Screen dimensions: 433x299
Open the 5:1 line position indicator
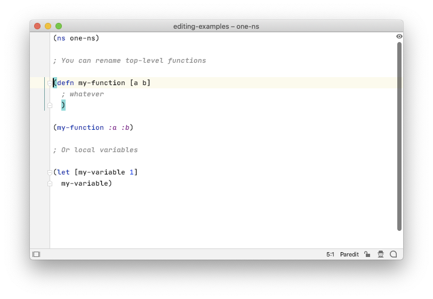point(330,254)
